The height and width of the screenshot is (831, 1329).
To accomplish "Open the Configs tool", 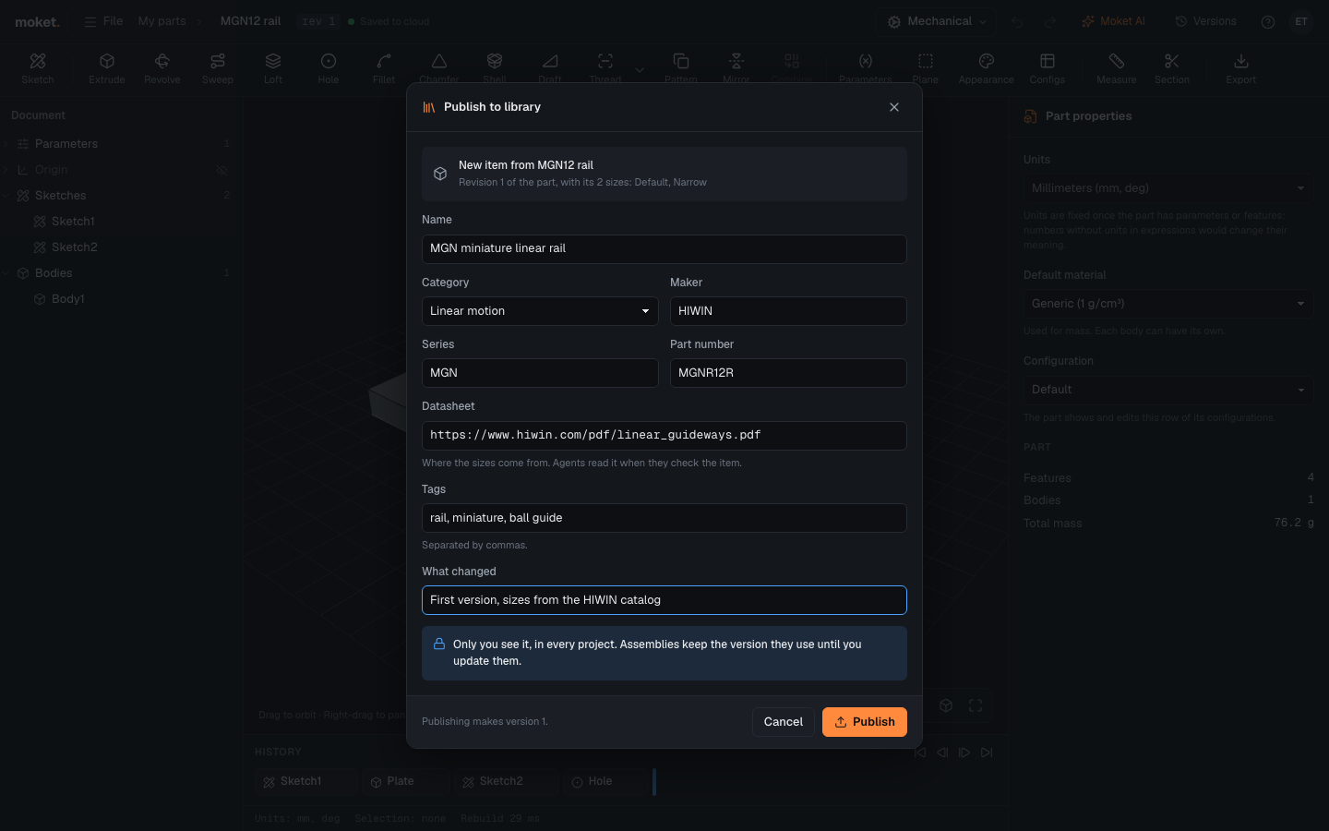I will point(1048,68).
